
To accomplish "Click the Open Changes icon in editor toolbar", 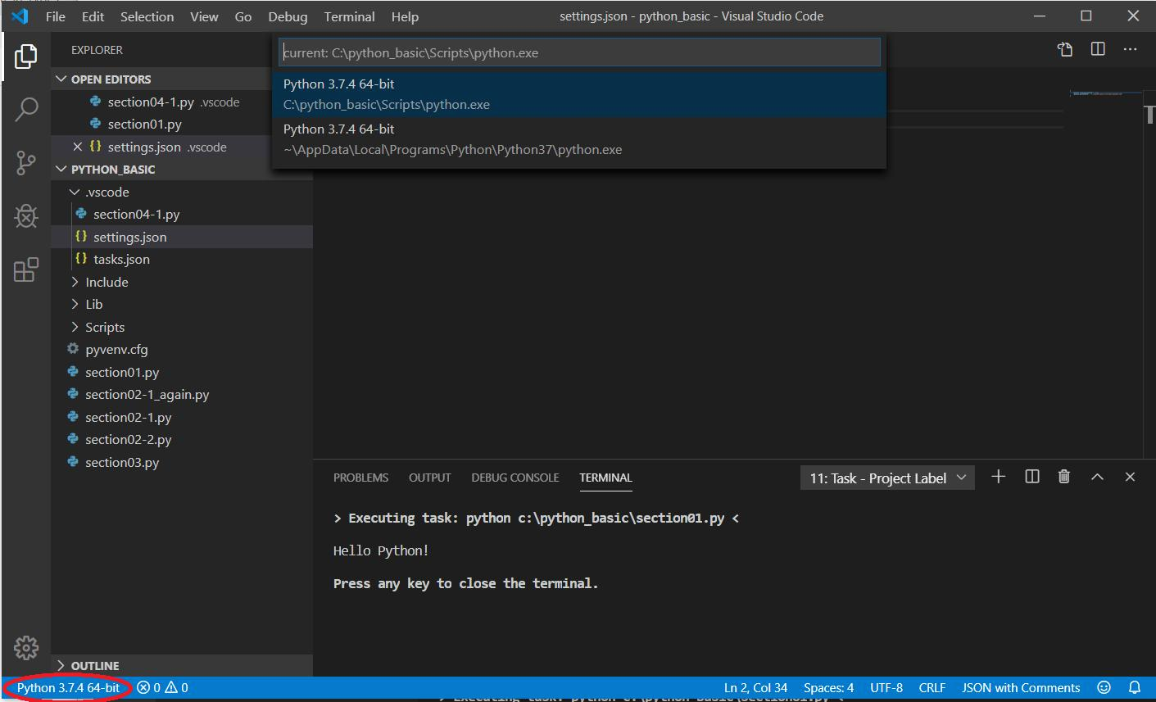I will (1065, 49).
